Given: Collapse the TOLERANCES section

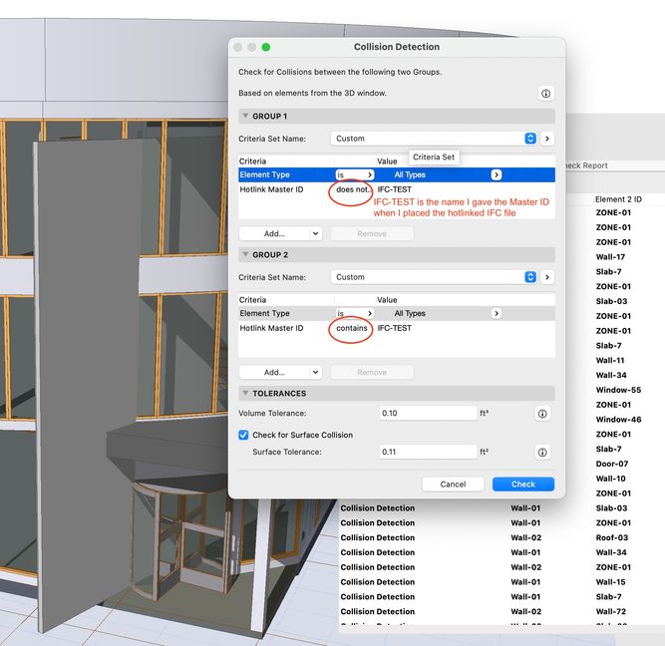Looking at the screenshot, I should (x=245, y=393).
